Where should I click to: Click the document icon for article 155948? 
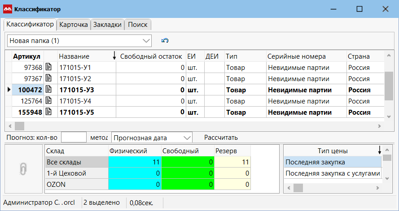49,112
